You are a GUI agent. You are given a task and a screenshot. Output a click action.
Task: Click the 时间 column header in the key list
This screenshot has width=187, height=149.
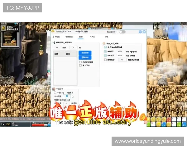pos(71,54)
